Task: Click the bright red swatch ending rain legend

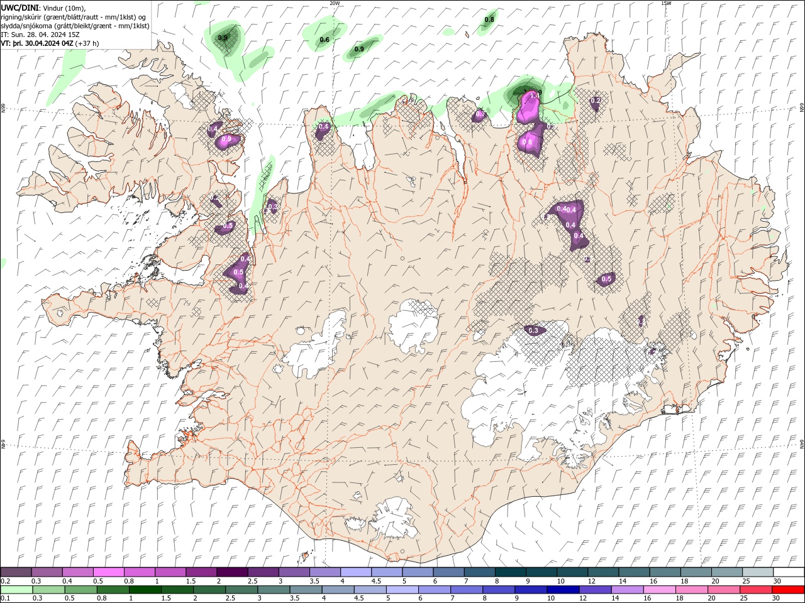Action: (789, 590)
